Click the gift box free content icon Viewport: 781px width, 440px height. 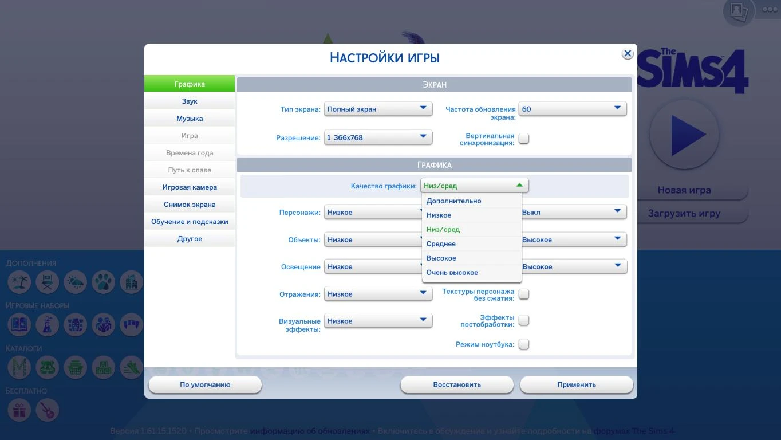tap(18, 410)
